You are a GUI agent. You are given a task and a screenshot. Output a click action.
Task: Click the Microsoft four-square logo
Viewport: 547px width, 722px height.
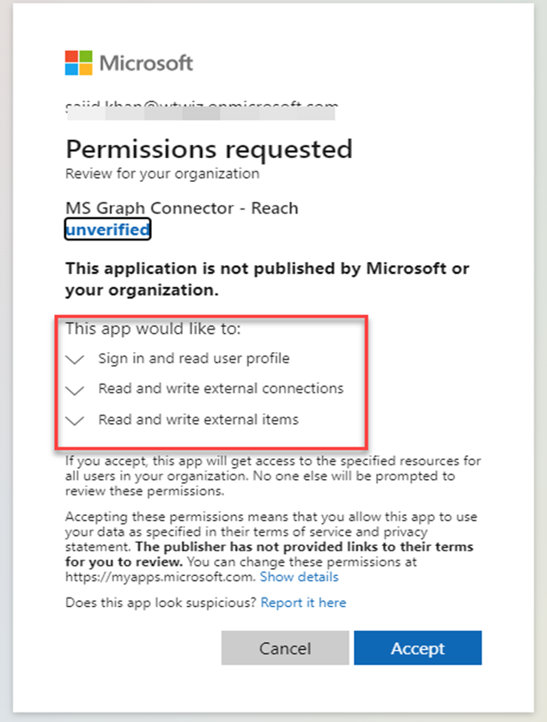[79, 63]
